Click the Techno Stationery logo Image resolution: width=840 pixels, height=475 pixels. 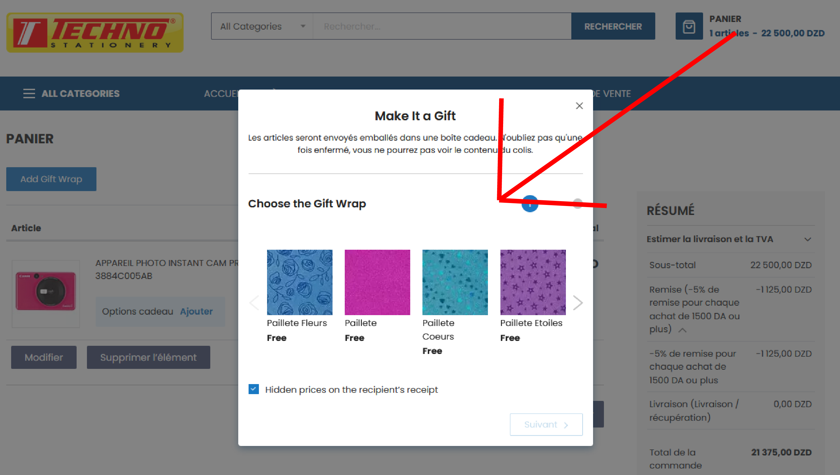click(95, 32)
